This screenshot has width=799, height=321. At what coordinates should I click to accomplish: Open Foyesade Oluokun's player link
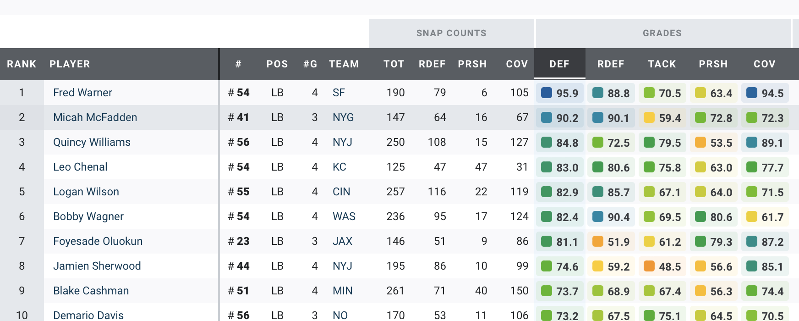pyautogui.click(x=98, y=241)
